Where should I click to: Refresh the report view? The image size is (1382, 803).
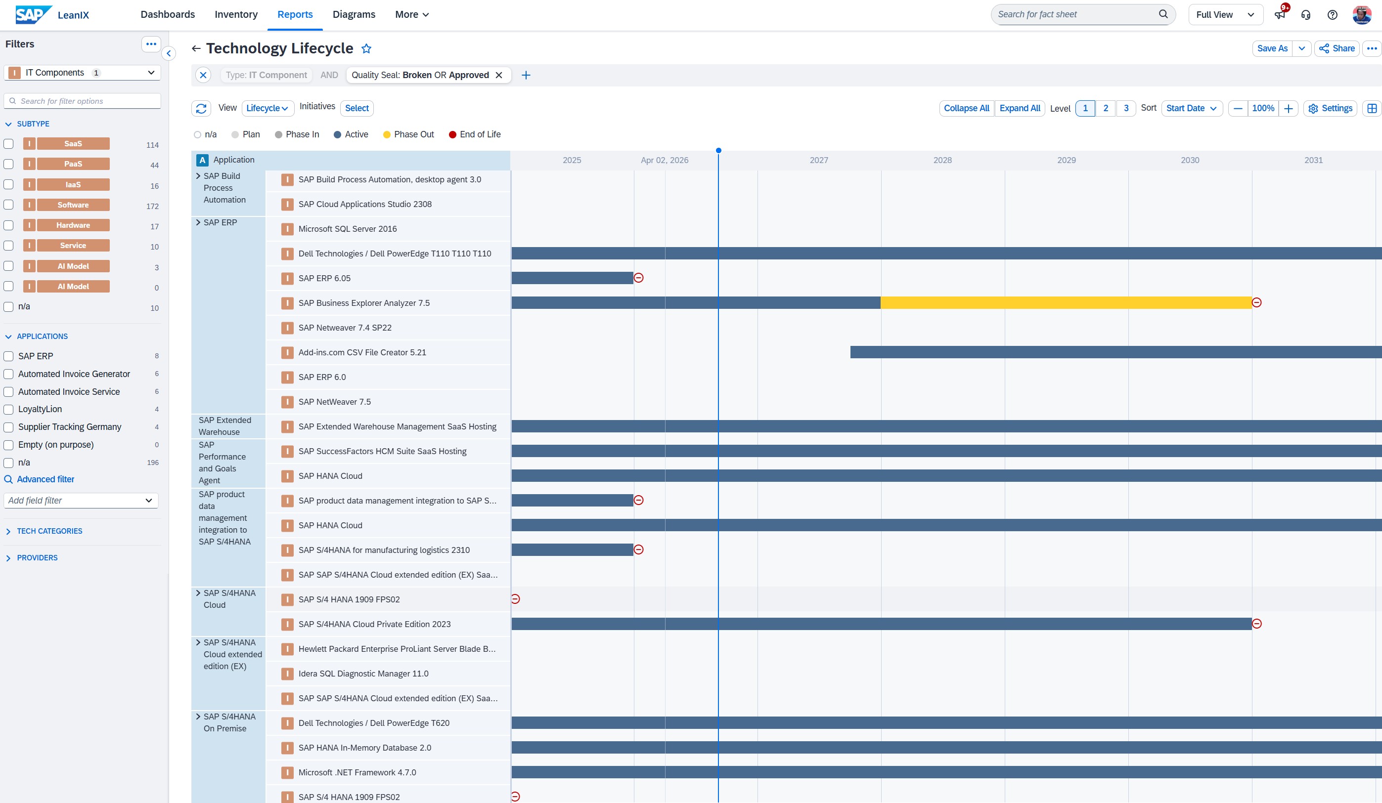point(201,109)
